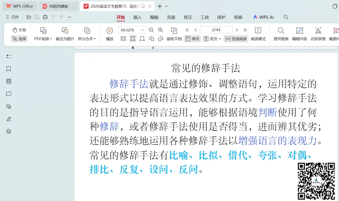Rotate view clockwise icon
Viewport: 339px width, 201px height.
coord(161,39)
